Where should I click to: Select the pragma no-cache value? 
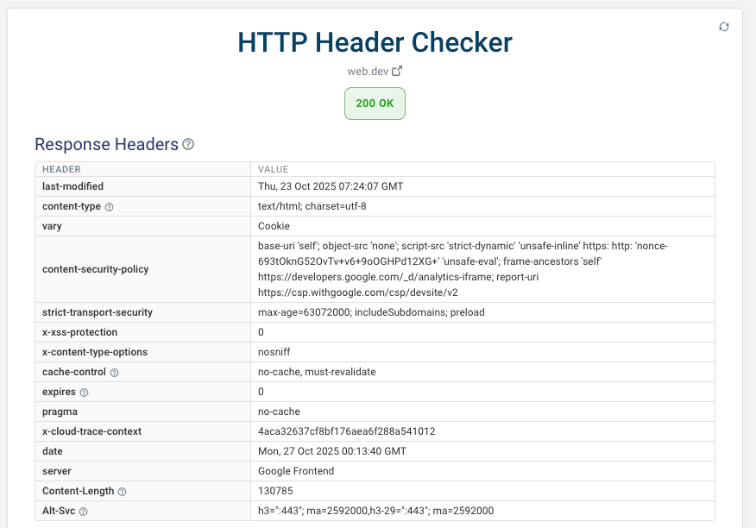(x=279, y=412)
